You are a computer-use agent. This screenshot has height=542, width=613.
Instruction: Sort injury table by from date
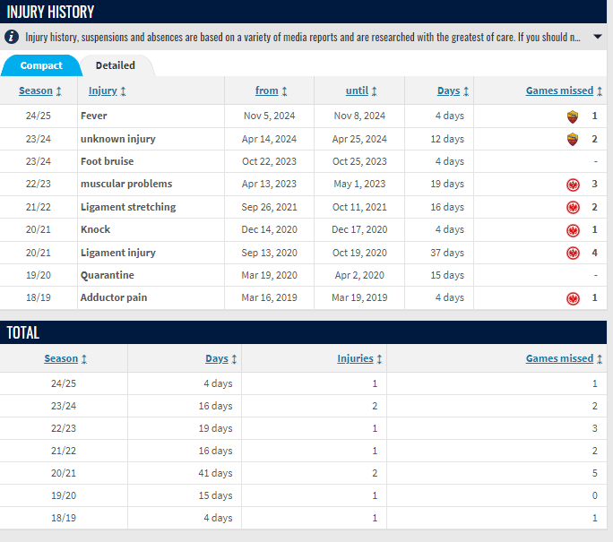pyautogui.click(x=267, y=90)
